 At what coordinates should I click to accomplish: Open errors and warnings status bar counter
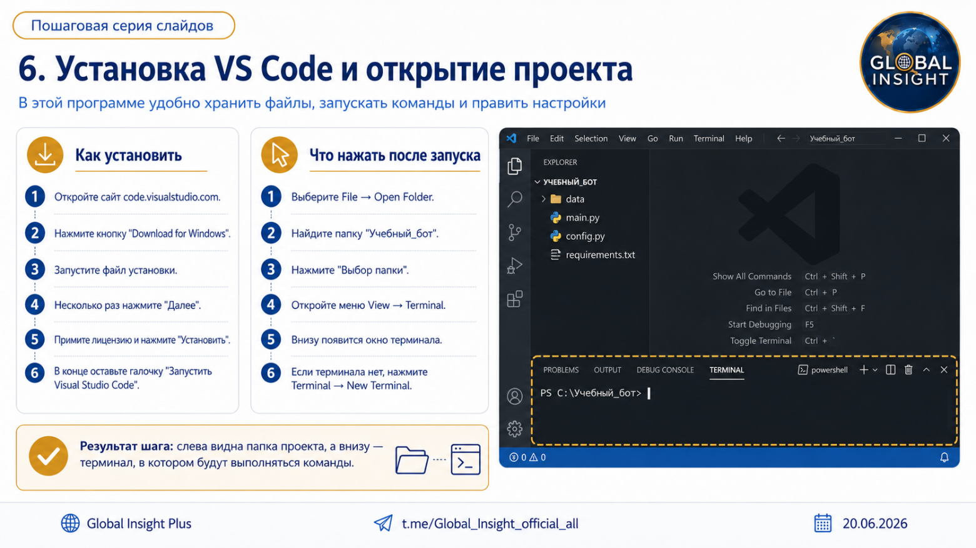point(528,457)
